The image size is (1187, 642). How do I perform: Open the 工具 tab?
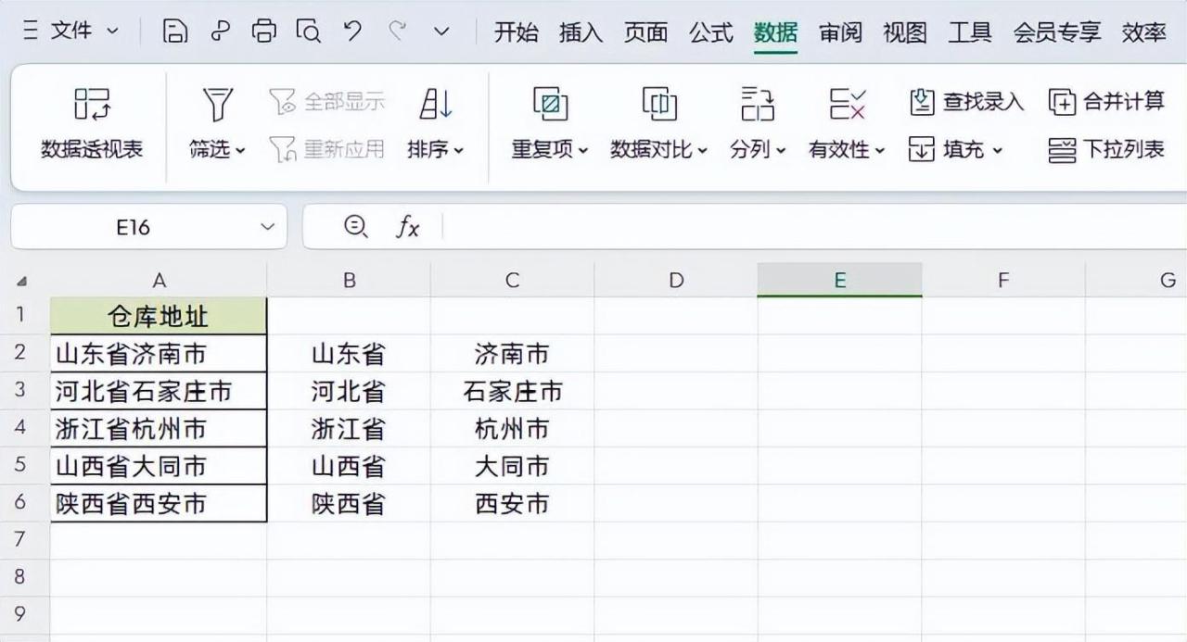(970, 32)
